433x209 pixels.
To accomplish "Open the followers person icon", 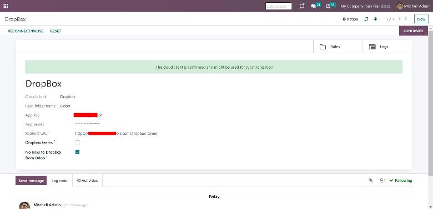I will pos(382,180).
